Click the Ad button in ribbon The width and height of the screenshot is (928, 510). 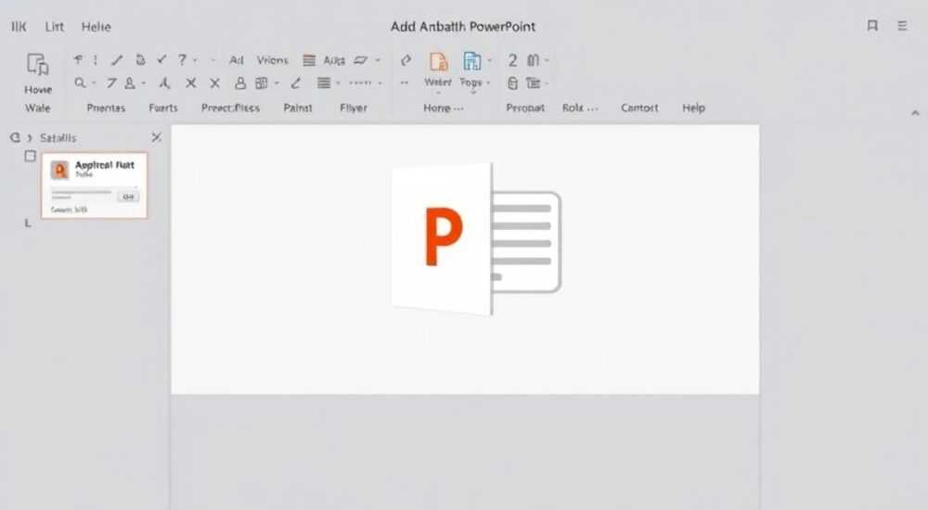pos(236,59)
